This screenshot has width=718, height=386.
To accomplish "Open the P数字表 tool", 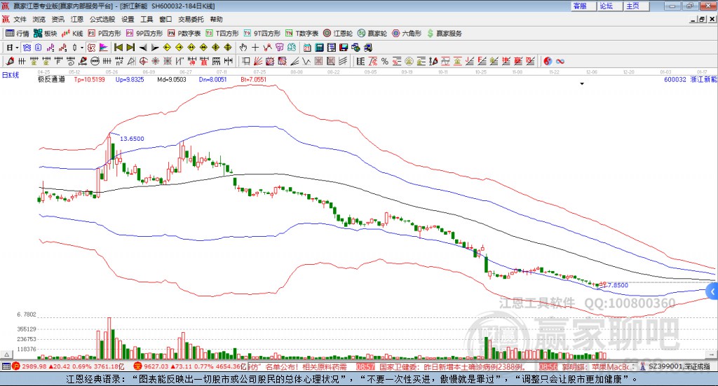I will pyautogui.click(x=184, y=34).
